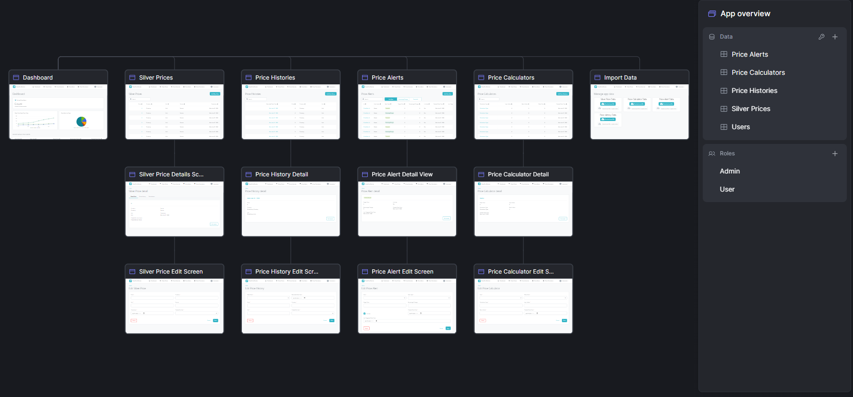This screenshot has height=397, width=853.
Task: Click the Silver Price Edit Screen title
Action: click(171, 272)
